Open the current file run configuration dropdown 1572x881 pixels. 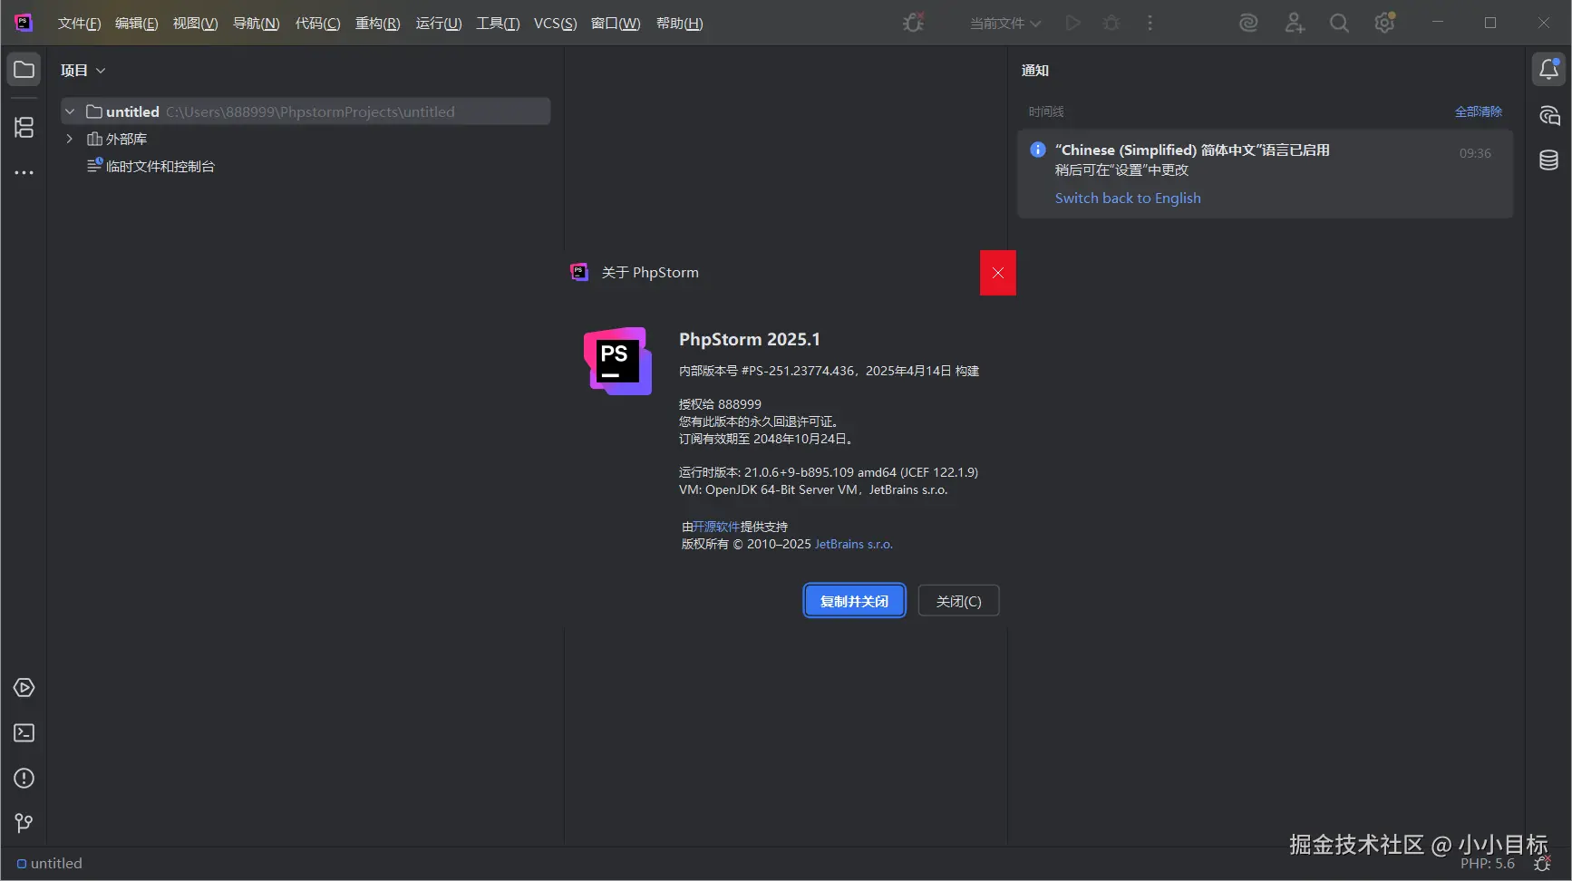pyautogui.click(x=1005, y=24)
